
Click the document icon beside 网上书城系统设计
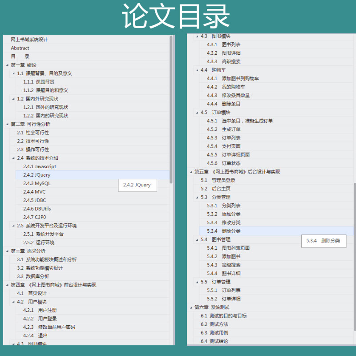pyautogui.click(x=8, y=40)
